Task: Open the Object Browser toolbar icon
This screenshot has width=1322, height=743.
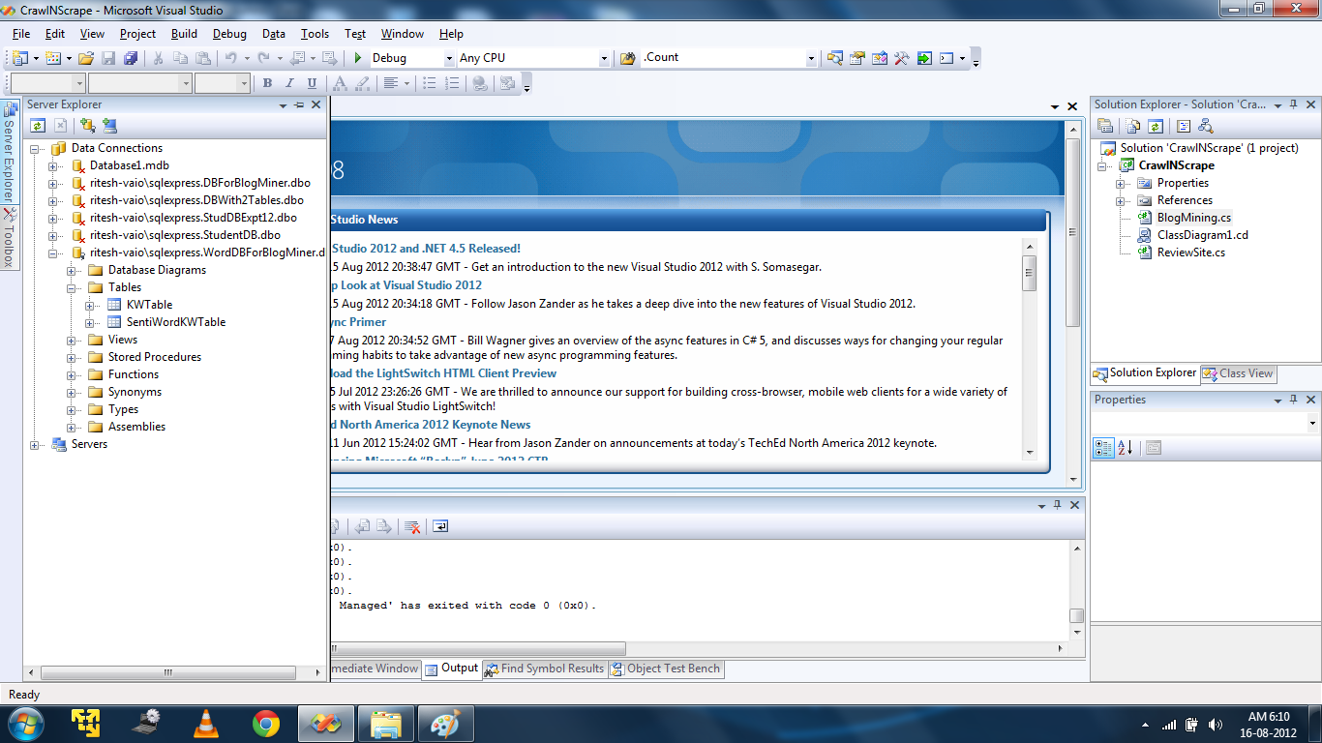Action: pos(879,58)
